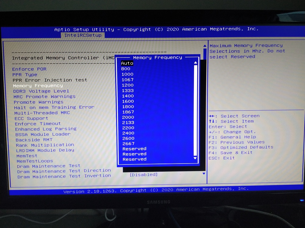Set memory frequency to 2600

(x=128, y=138)
